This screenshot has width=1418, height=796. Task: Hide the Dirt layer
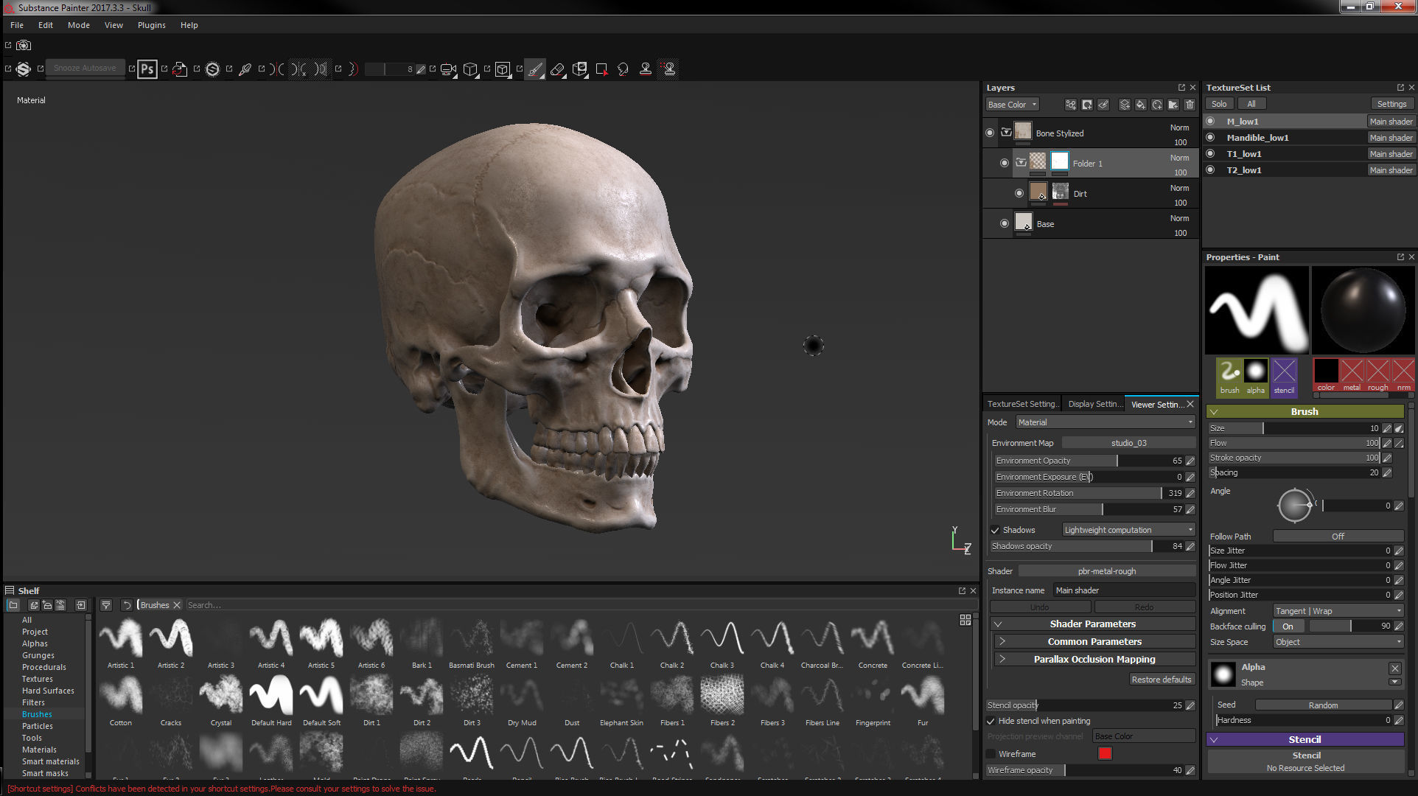coord(1019,193)
